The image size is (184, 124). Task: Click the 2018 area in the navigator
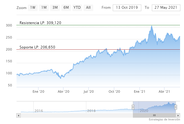click(x=91, y=111)
